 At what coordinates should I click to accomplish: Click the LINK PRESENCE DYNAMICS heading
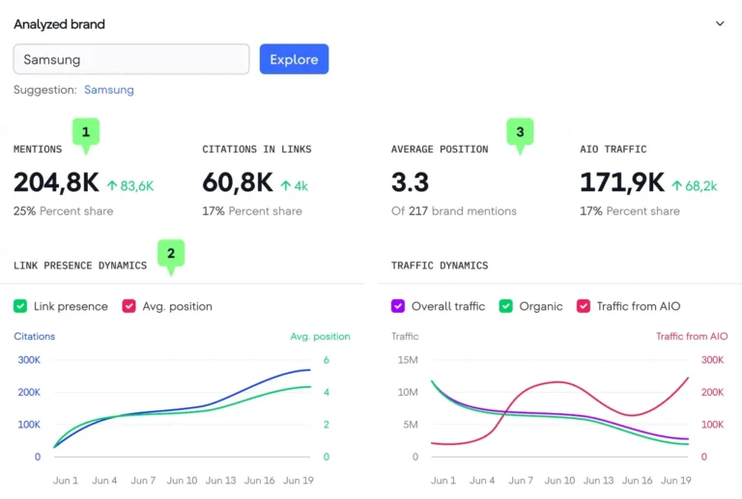[x=80, y=265]
